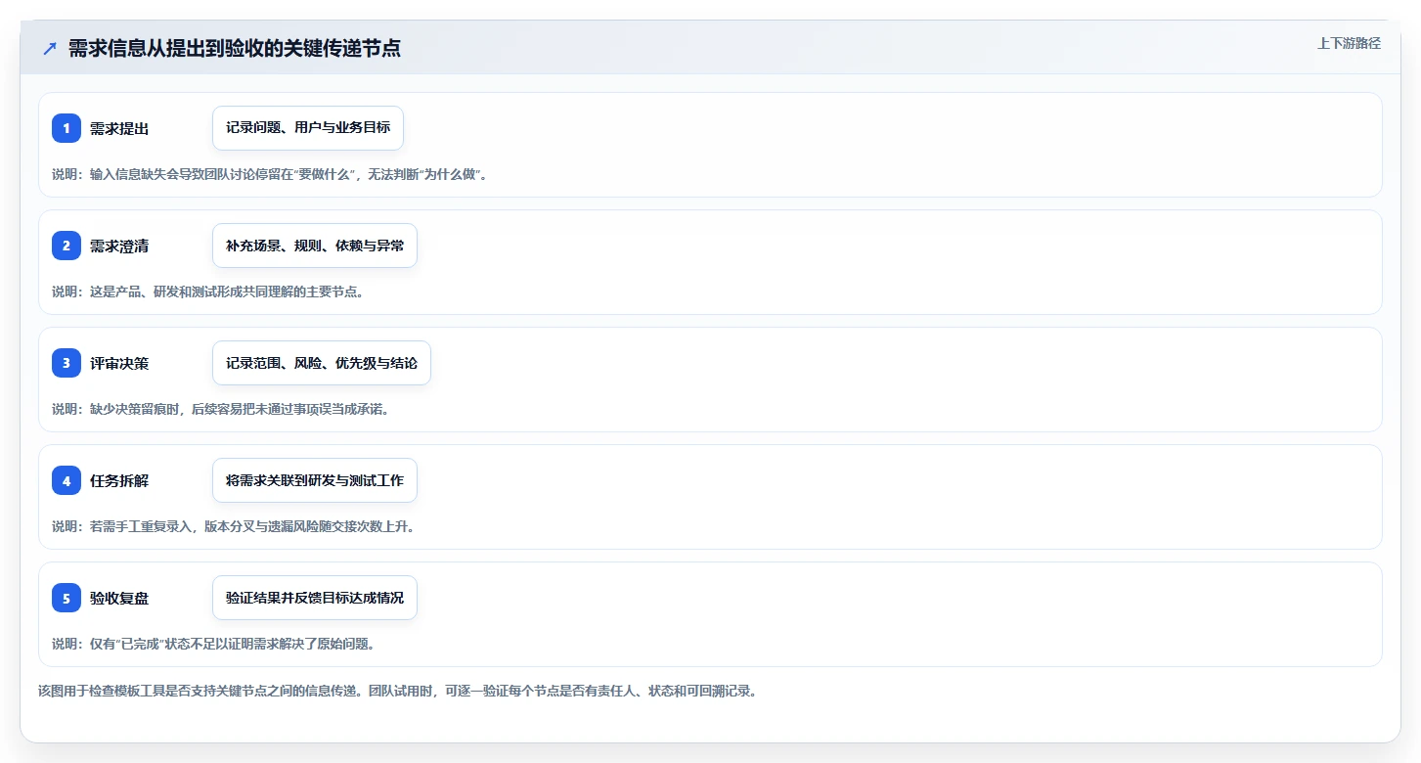The width and height of the screenshot is (1421, 763).
Task: Click the step number 1 badge
Action: pos(67,128)
